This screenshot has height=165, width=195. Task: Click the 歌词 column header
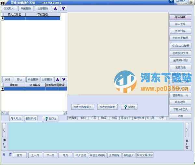tap(63, 85)
